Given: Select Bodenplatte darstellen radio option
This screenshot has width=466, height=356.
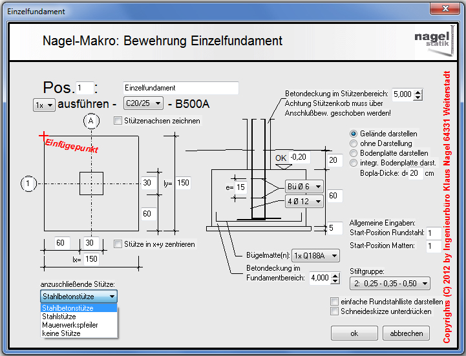Looking at the screenshot, I should tap(354, 153).
